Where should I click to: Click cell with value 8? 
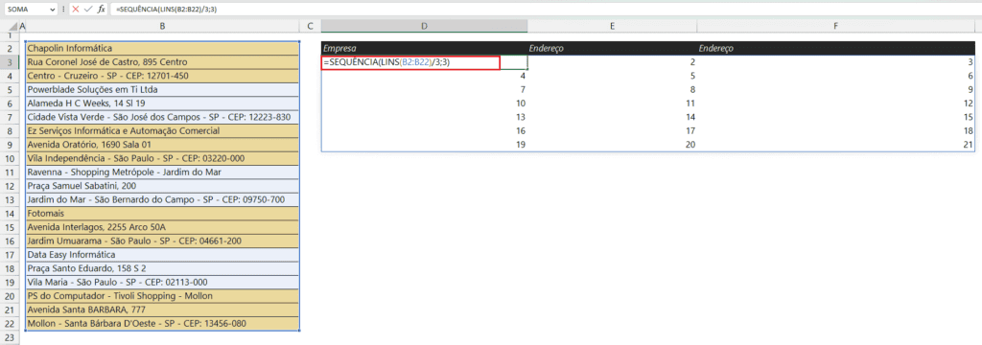(x=612, y=89)
